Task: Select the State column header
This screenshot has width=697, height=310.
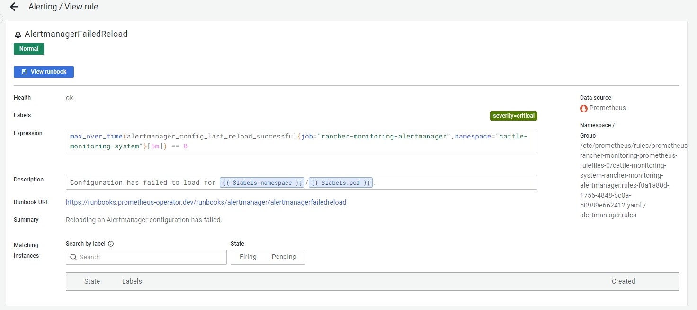Action: [92, 281]
